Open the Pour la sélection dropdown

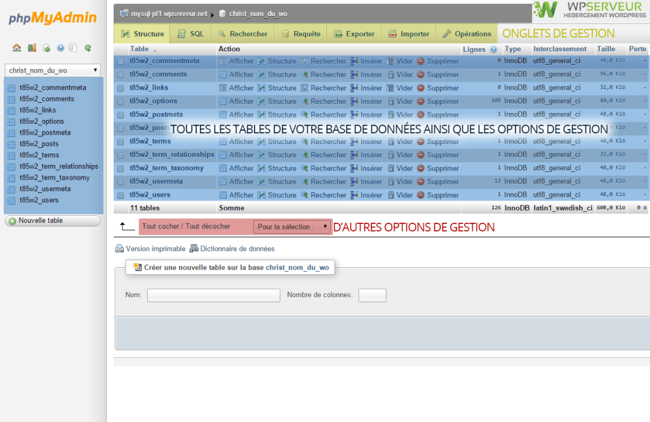click(x=292, y=227)
